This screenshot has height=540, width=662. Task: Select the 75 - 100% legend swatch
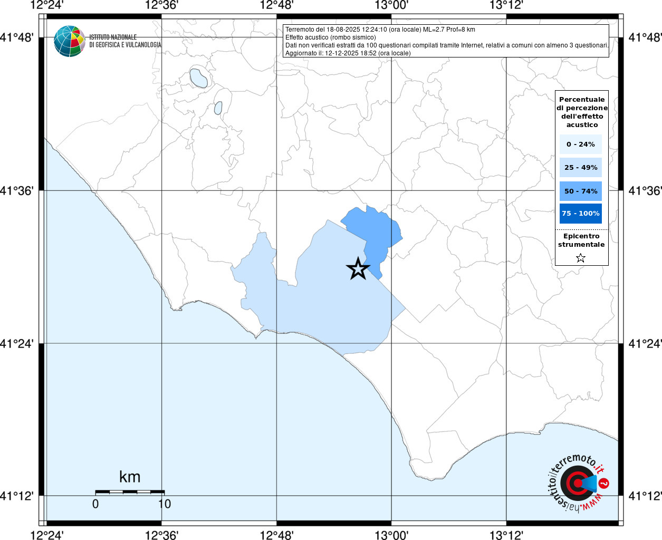(581, 214)
